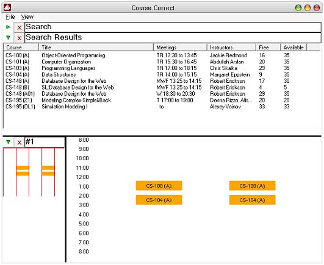Select the CS-104 (A) course row

[162, 75]
